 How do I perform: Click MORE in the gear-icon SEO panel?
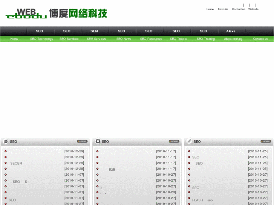coord(174,141)
